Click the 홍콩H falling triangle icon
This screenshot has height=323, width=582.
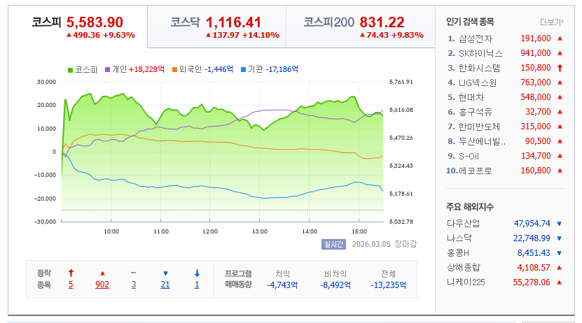click(x=560, y=253)
